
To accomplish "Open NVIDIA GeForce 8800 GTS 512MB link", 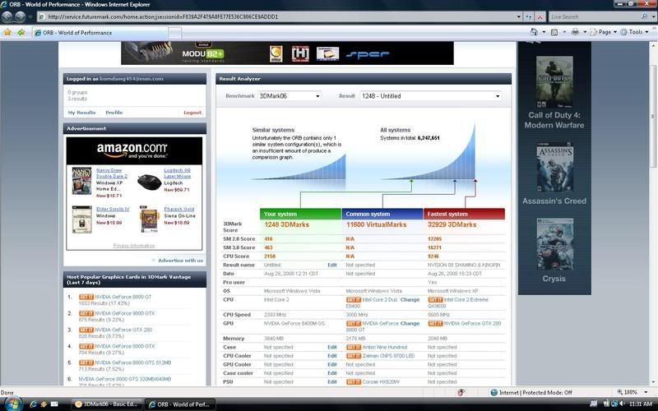I will (x=132, y=363).
